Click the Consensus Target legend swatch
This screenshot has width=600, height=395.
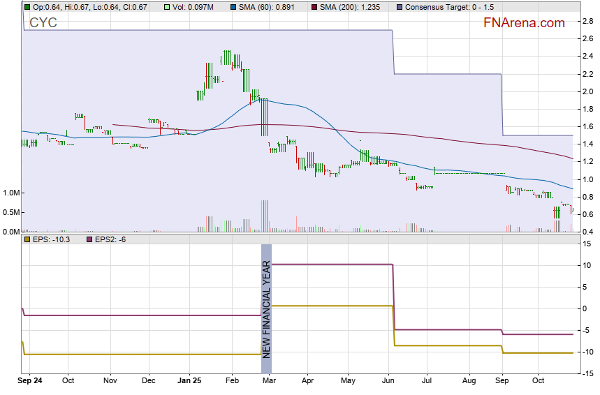(x=400, y=6)
